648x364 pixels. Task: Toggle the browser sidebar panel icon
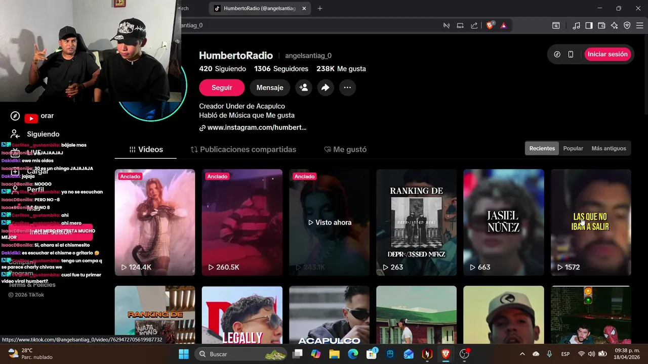[x=589, y=25]
